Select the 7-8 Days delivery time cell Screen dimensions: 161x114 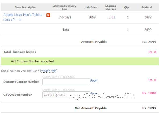tap(65, 17)
